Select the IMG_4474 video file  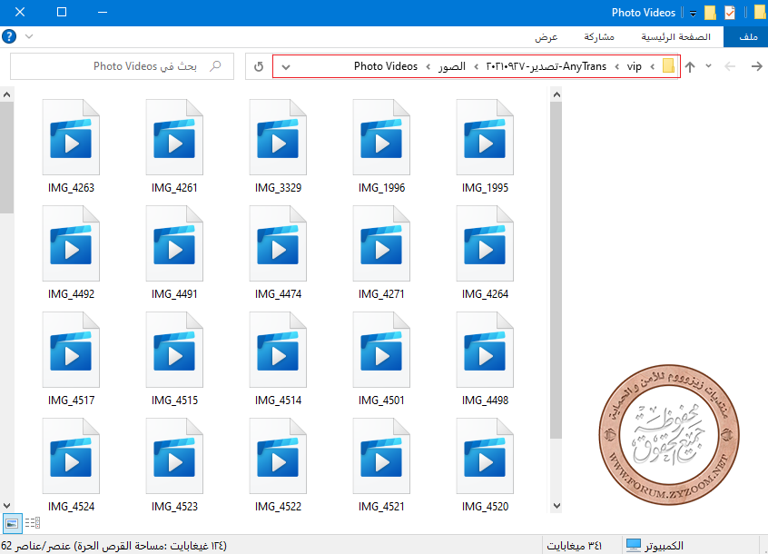point(278,252)
